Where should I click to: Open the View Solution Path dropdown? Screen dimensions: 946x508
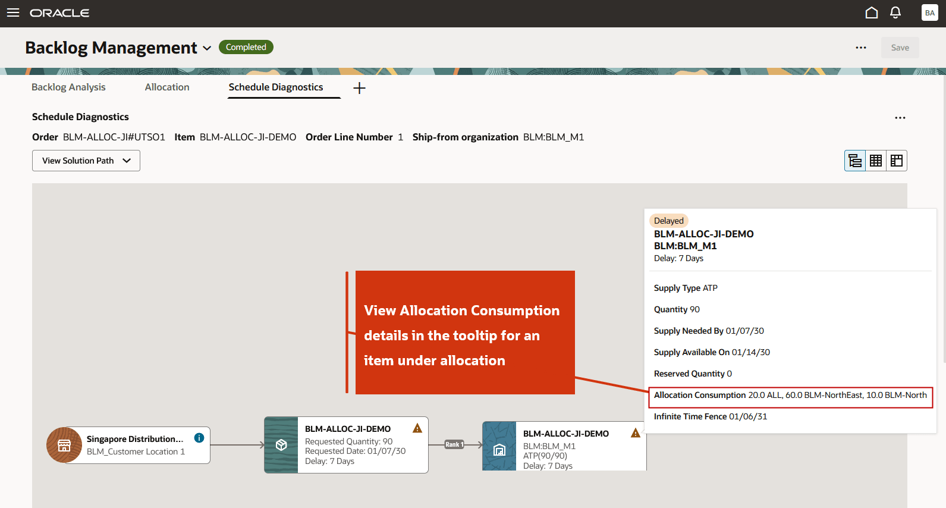click(86, 161)
